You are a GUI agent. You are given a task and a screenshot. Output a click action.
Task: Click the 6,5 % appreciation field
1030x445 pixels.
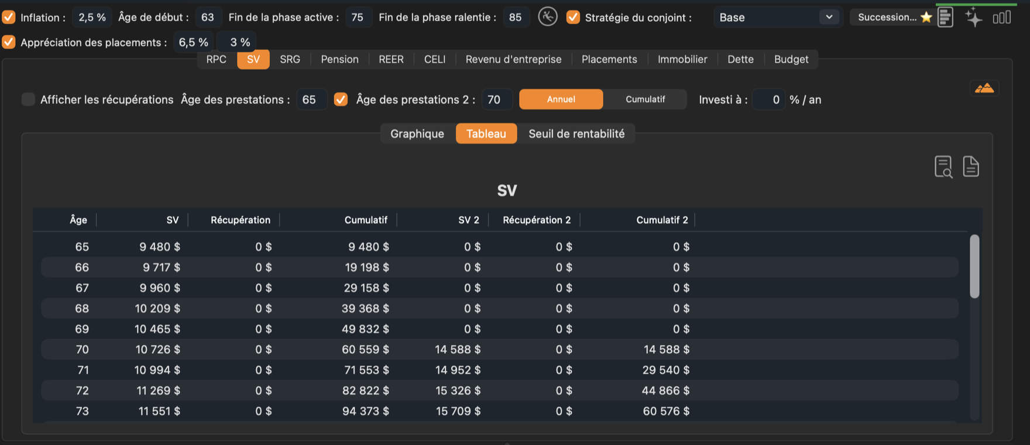point(194,42)
